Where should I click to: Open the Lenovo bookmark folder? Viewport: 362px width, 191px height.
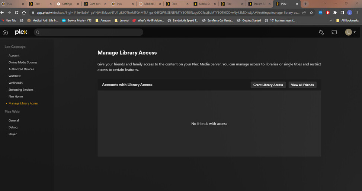coord(122,20)
